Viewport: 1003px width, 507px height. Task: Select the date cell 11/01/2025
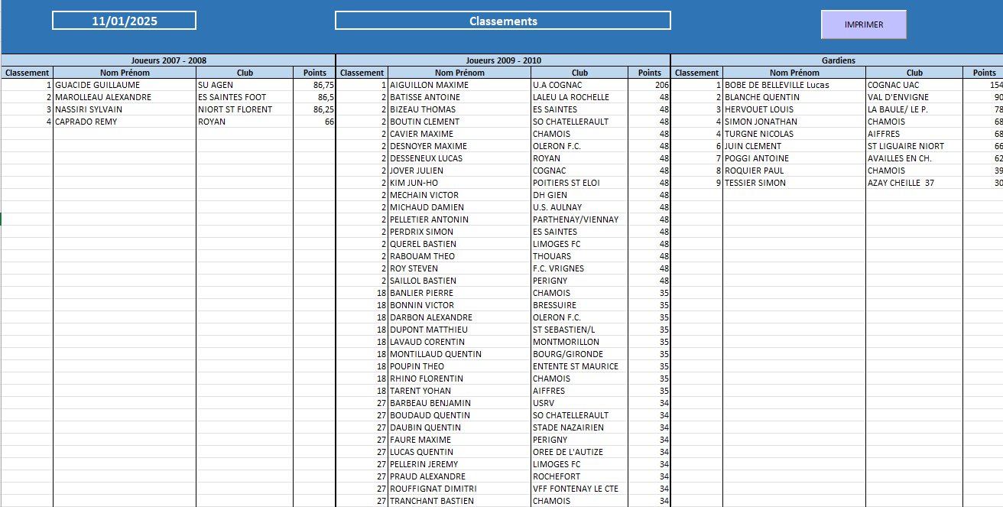[124, 21]
